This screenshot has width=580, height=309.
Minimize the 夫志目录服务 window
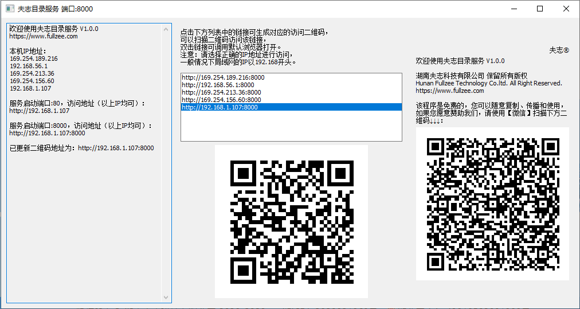tap(514, 9)
